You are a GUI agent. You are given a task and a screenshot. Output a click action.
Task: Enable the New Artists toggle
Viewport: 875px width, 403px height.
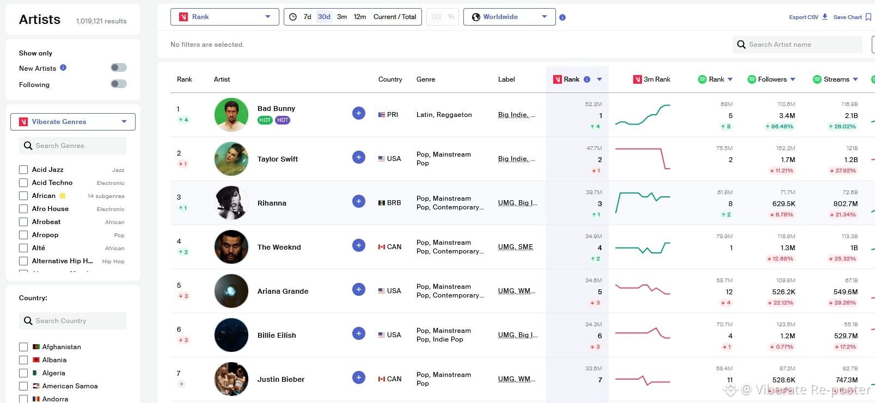coord(119,67)
